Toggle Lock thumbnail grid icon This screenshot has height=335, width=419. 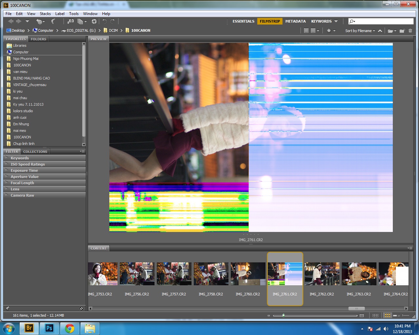[x=375, y=315]
